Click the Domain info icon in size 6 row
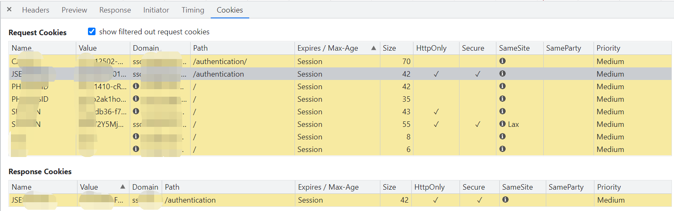 point(136,149)
